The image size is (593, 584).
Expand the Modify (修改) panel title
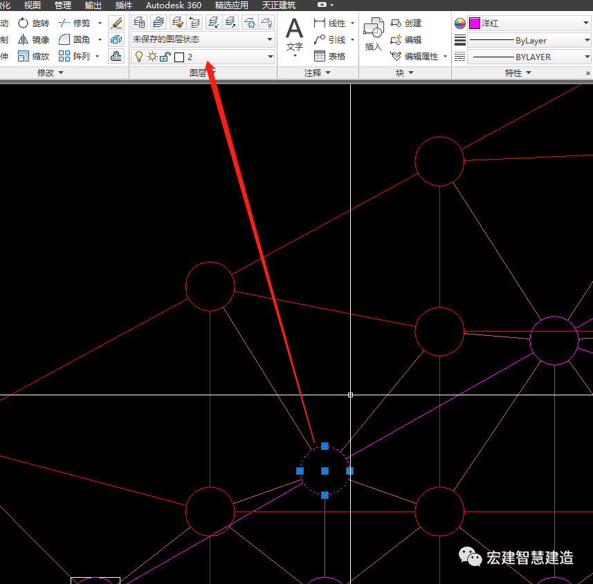click(x=51, y=73)
